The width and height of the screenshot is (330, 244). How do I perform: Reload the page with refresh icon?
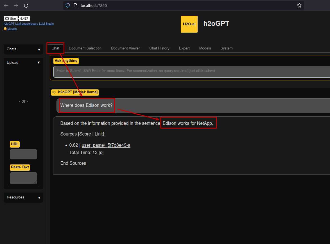26,5
